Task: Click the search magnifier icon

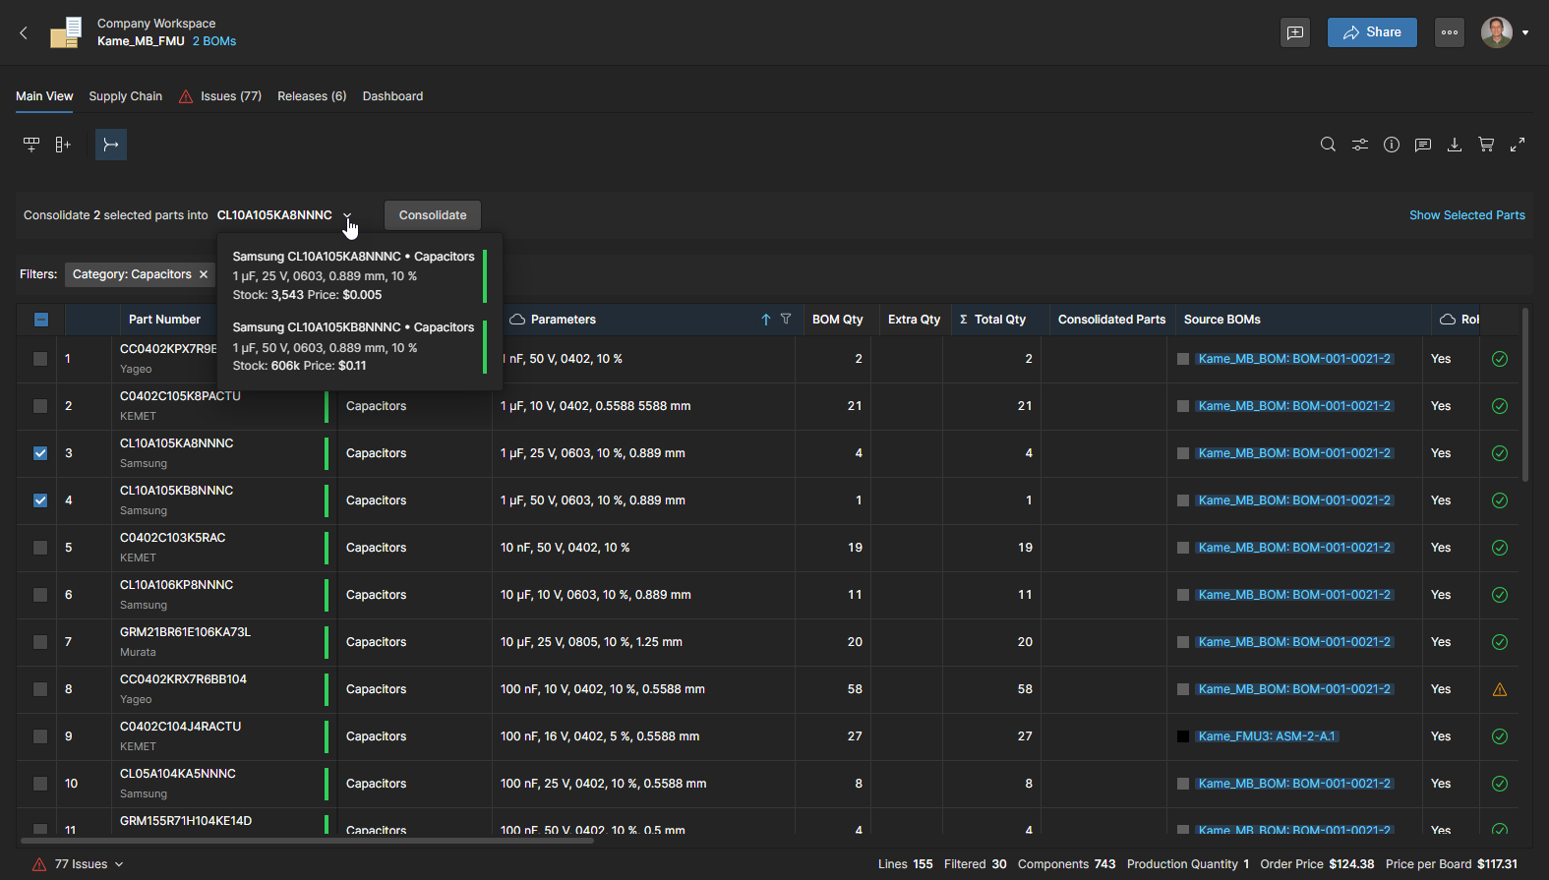Action: coord(1328,145)
